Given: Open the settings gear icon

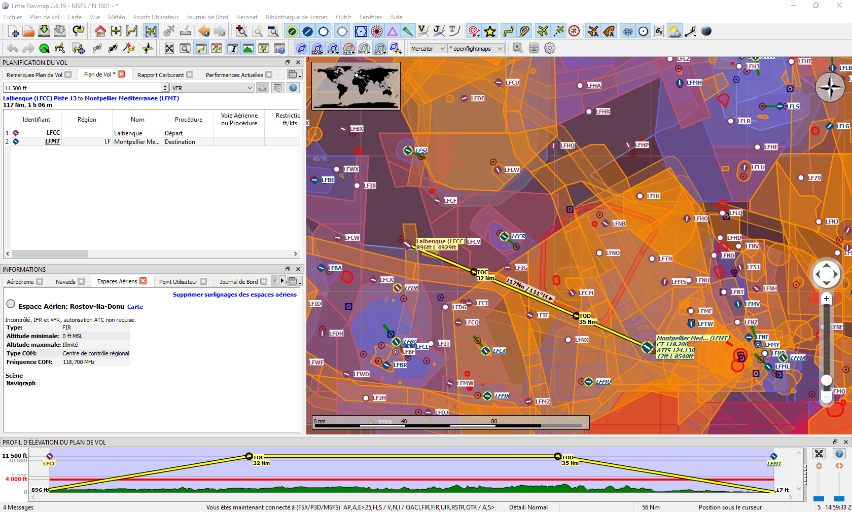Looking at the screenshot, I should click(550, 48).
